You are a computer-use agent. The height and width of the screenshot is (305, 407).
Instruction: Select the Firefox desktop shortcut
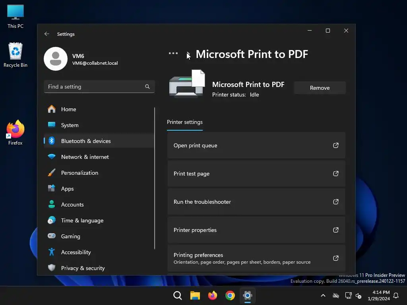[x=16, y=133]
